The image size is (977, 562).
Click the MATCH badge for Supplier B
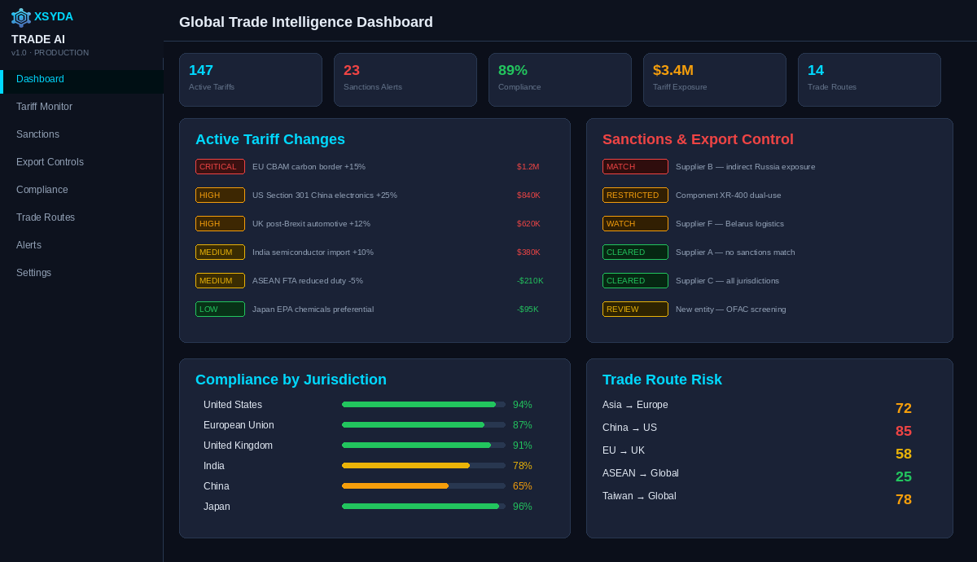(635, 166)
